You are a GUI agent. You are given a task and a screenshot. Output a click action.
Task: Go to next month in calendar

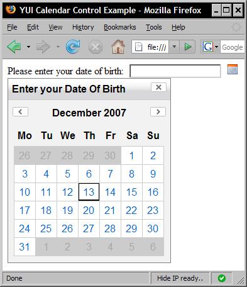point(158,112)
